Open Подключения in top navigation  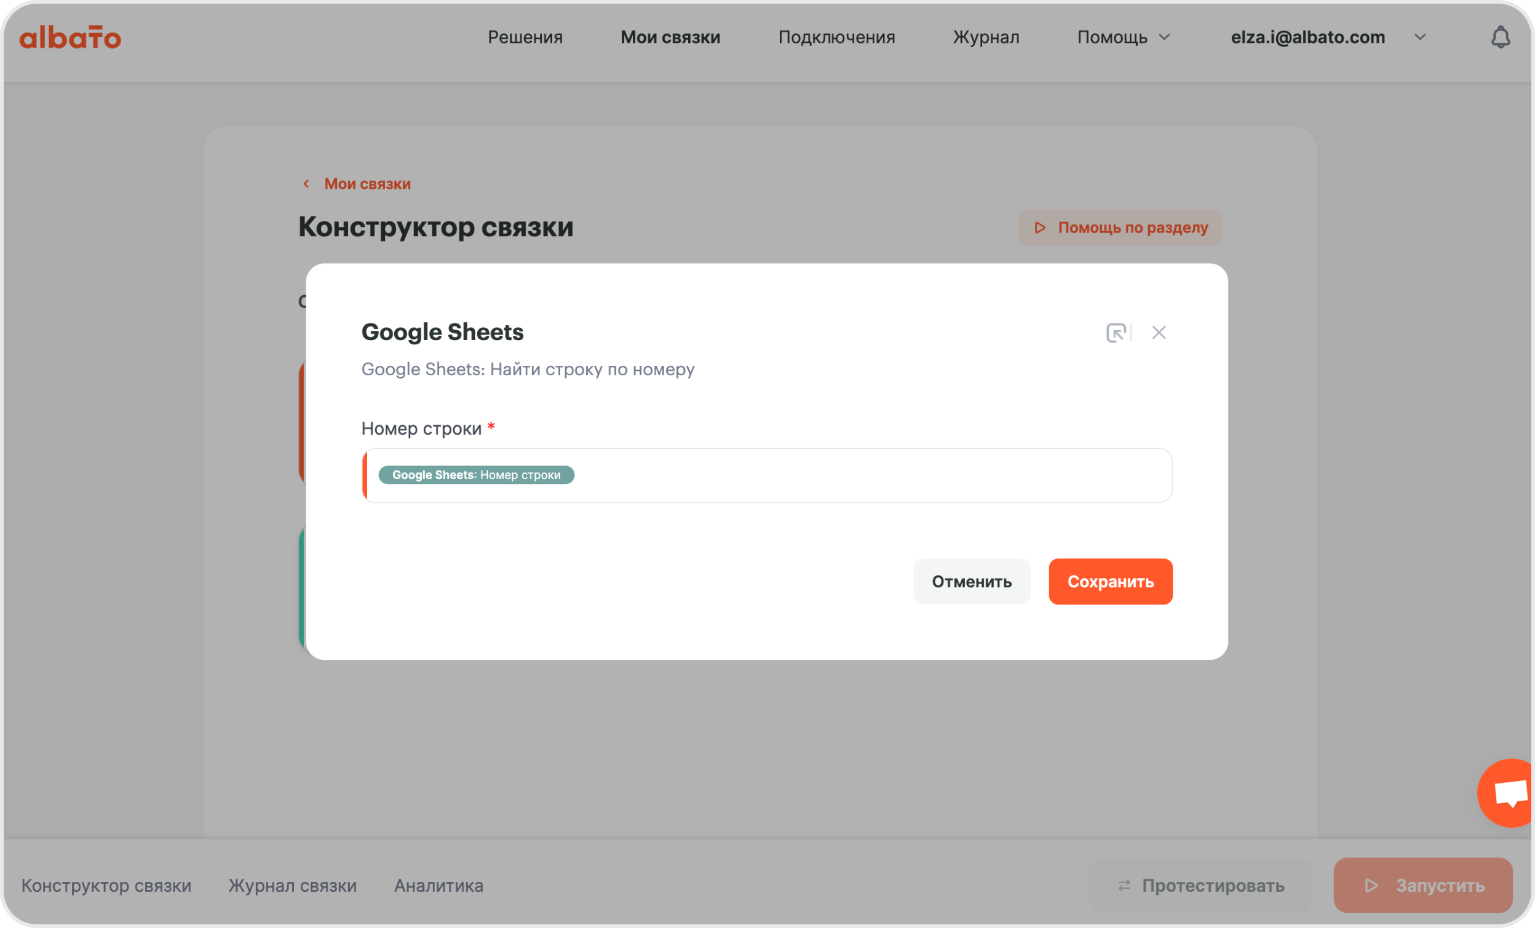click(836, 38)
